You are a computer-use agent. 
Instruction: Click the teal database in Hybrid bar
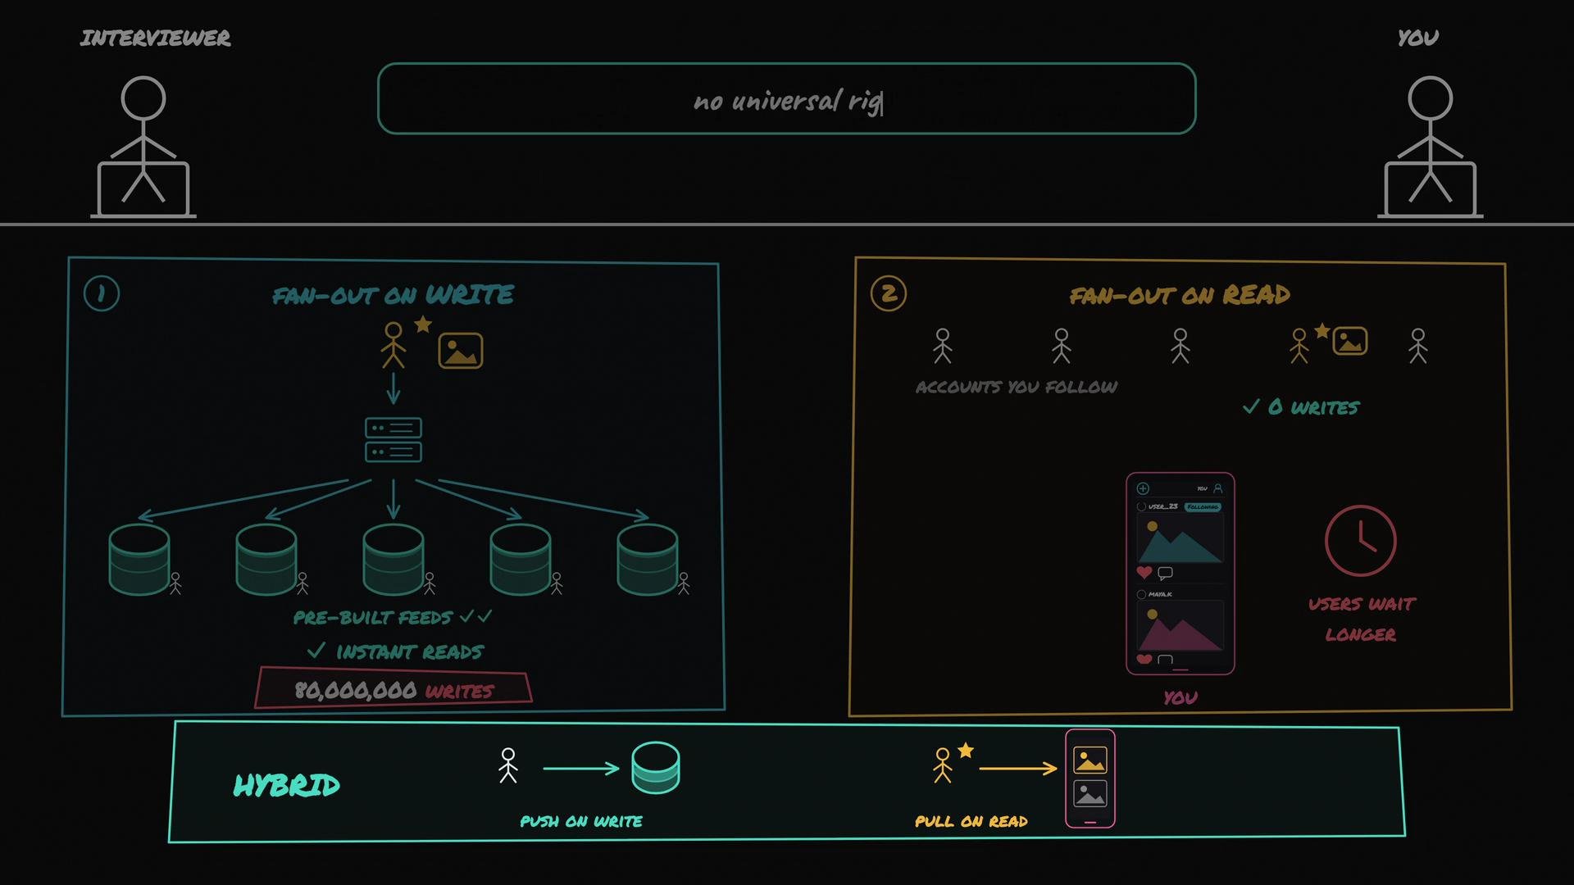click(656, 768)
